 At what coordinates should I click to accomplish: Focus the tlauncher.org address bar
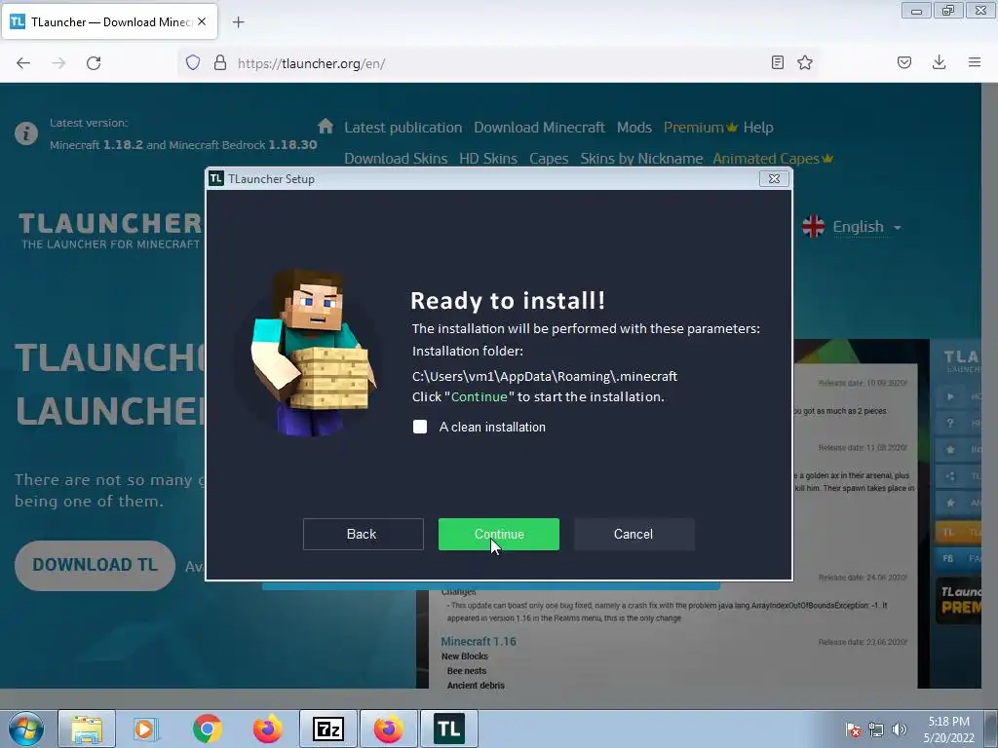[496, 63]
